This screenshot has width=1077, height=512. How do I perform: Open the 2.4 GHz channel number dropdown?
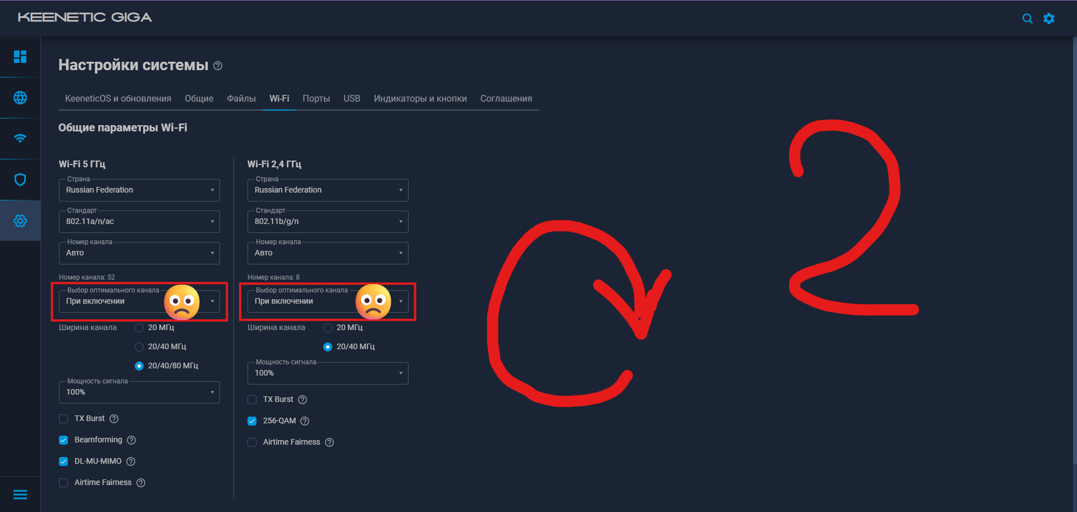[x=328, y=253]
